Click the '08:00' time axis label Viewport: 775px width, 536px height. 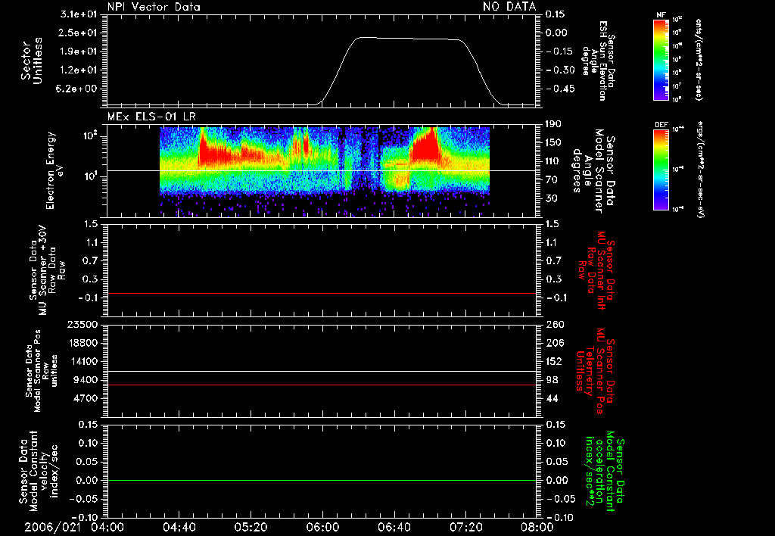point(537,527)
